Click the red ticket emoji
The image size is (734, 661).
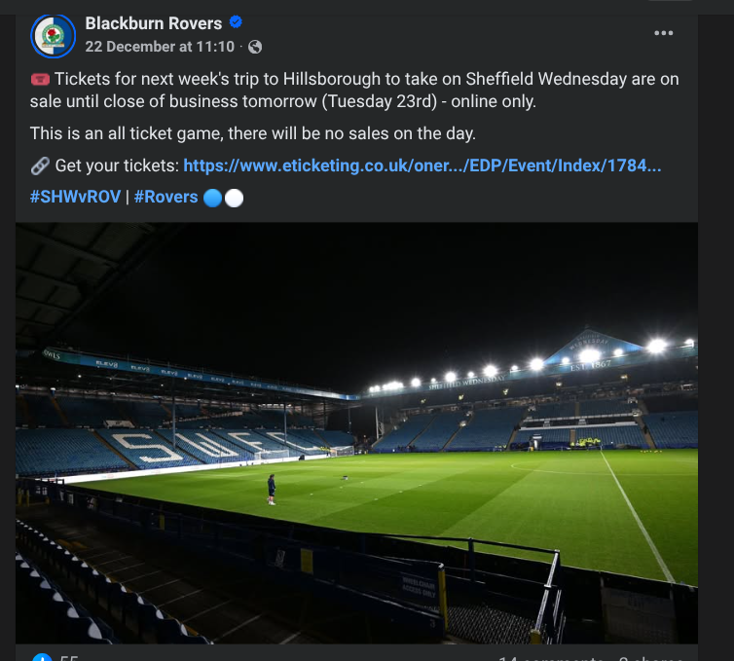(x=40, y=80)
